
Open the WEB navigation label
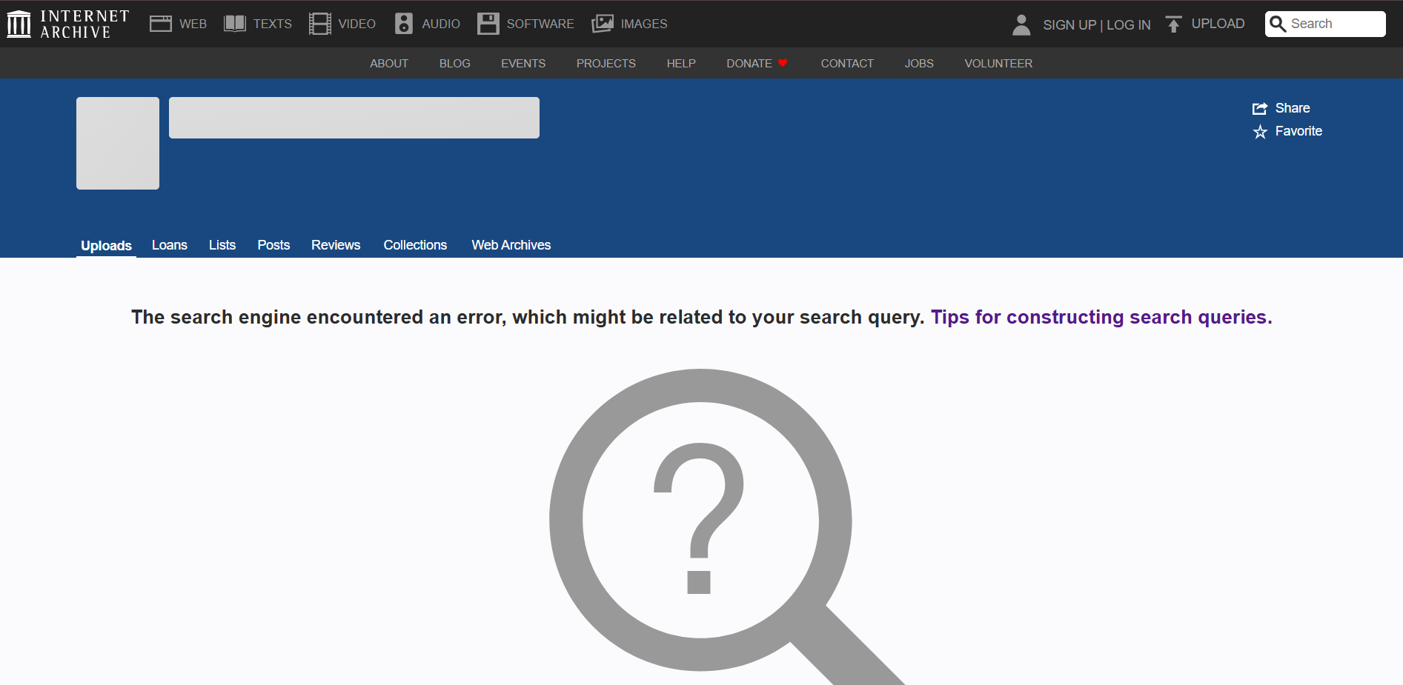tap(193, 24)
